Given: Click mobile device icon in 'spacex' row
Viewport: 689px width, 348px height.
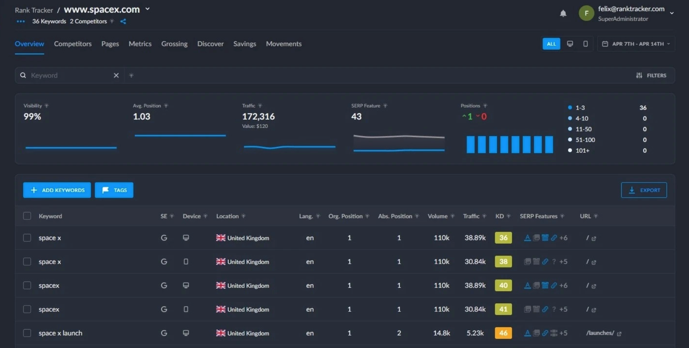Looking at the screenshot, I should click(x=186, y=309).
